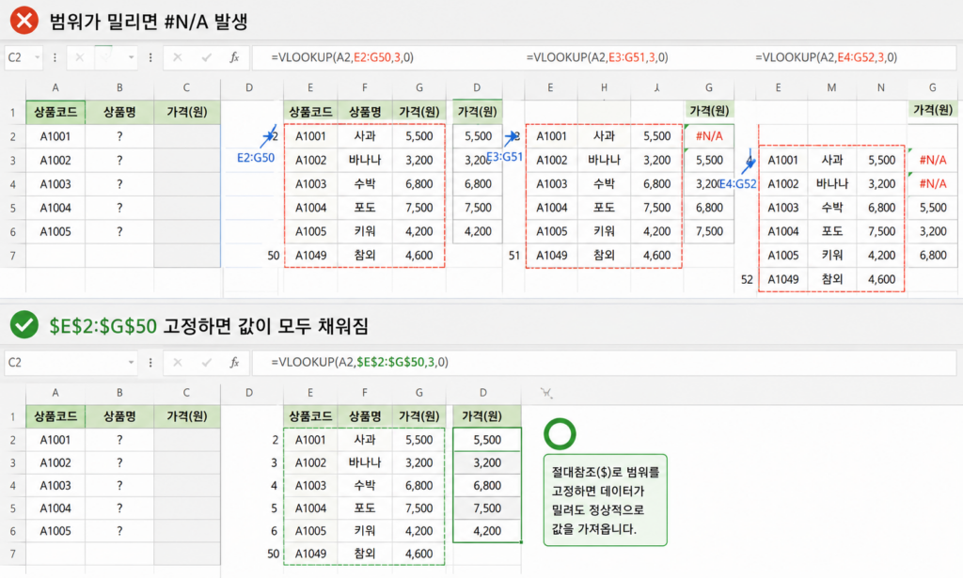
Task: Click the fx insert function icon in the top formula bar
Action: [x=234, y=57]
